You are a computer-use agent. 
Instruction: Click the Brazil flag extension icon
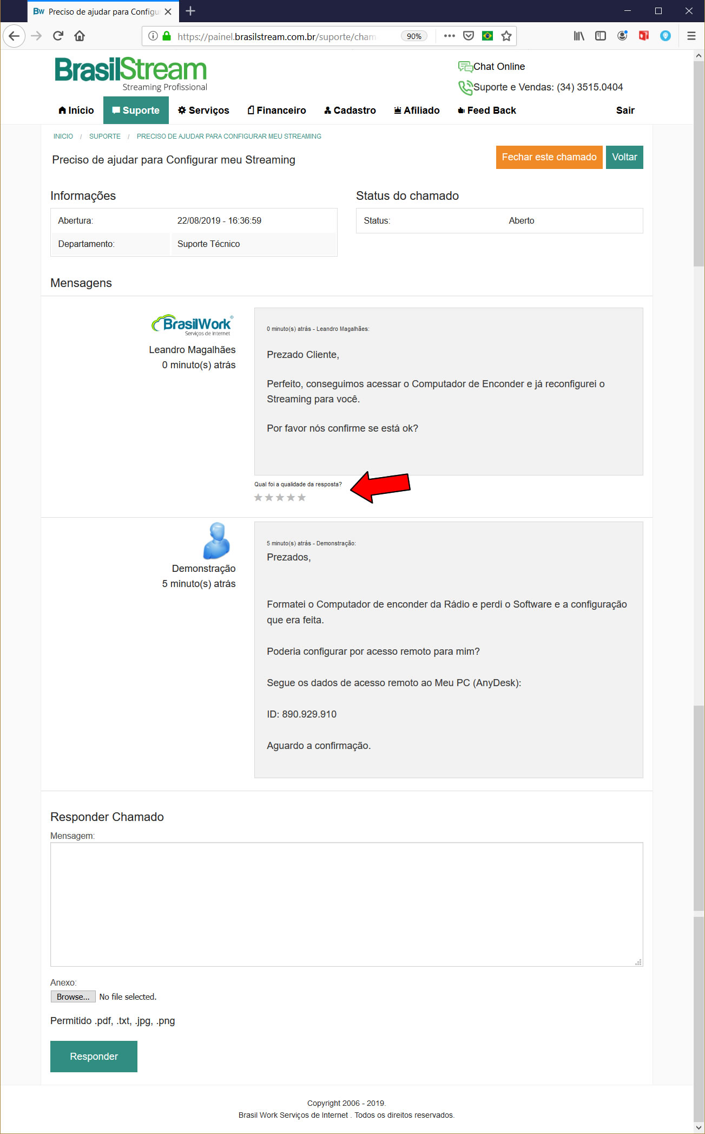pos(487,36)
